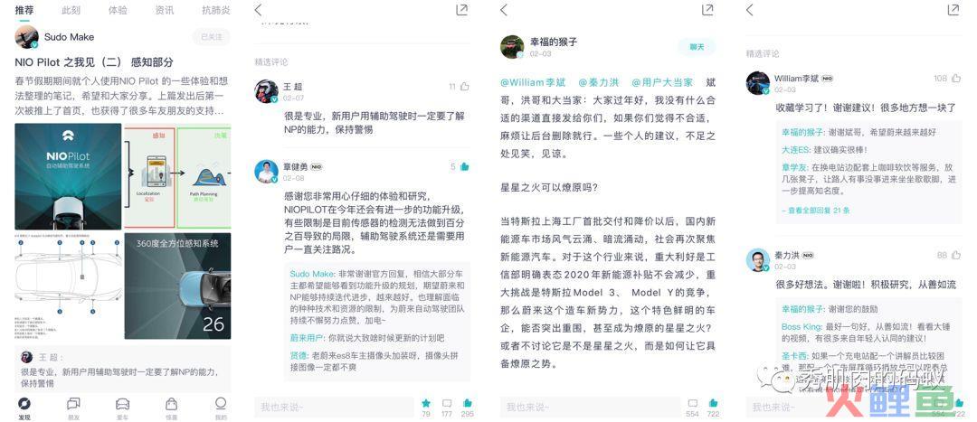Open the 我的 profile bottom icon
977x422 pixels.
click(x=221, y=403)
